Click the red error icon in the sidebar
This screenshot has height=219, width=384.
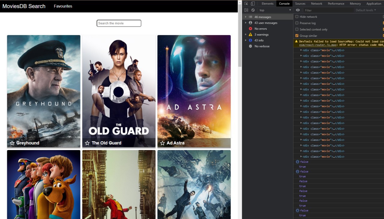tap(250, 29)
